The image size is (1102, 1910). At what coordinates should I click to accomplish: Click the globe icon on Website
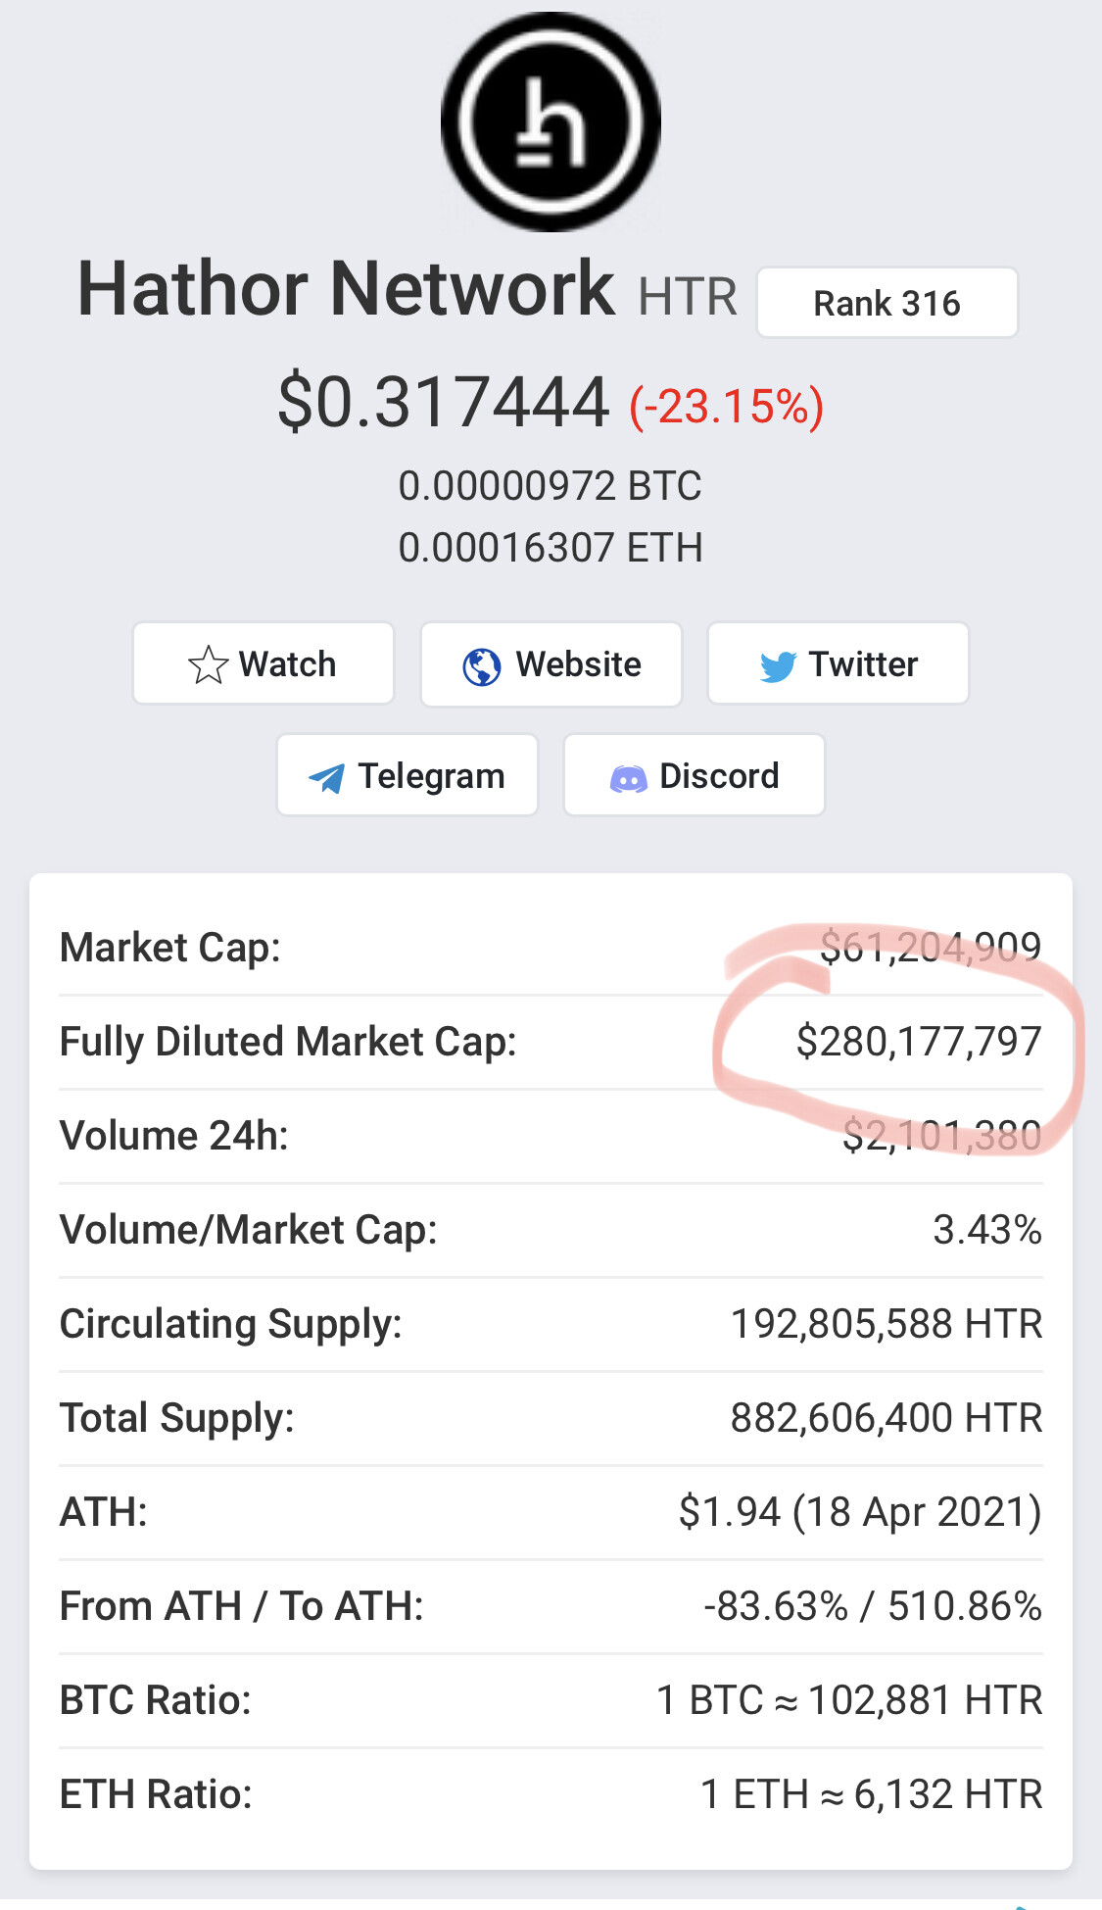pyautogui.click(x=481, y=666)
